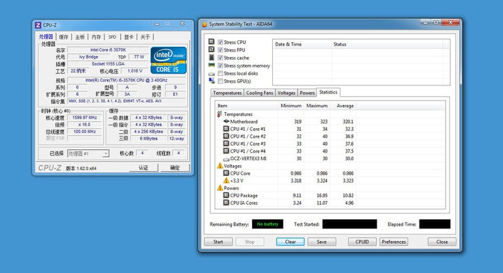
Task: Open the 主板 tab in CPU-Z
Action: point(80,37)
